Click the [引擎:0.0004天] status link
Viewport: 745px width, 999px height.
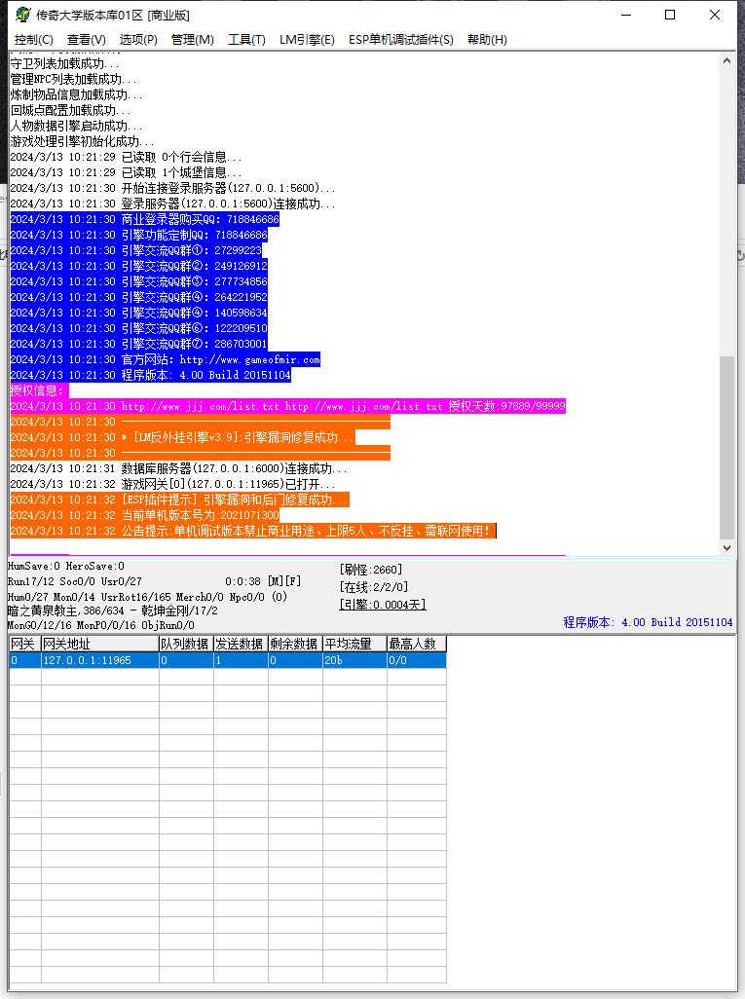click(x=383, y=605)
